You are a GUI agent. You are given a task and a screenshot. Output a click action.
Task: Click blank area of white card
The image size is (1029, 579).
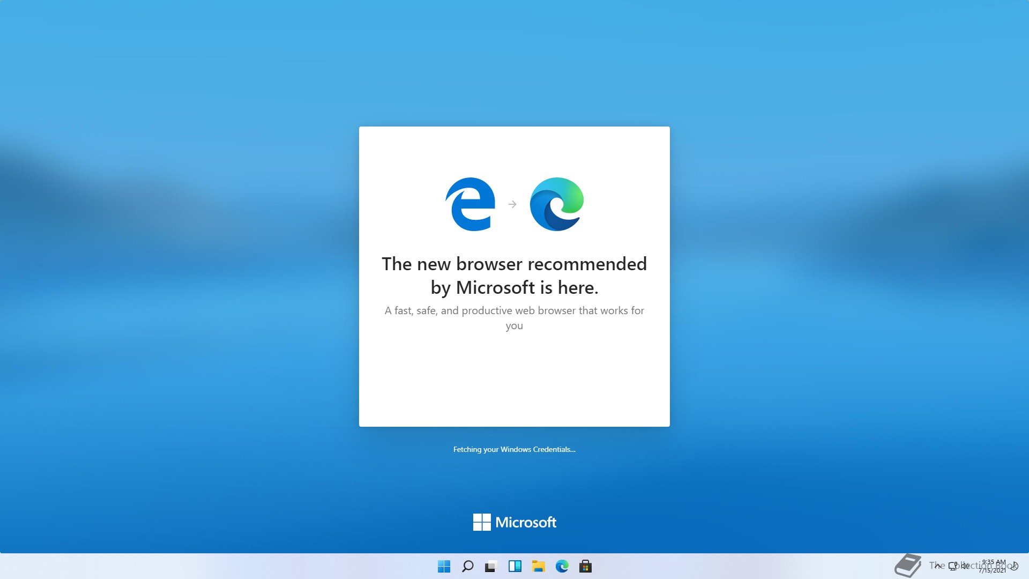pos(514,381)
